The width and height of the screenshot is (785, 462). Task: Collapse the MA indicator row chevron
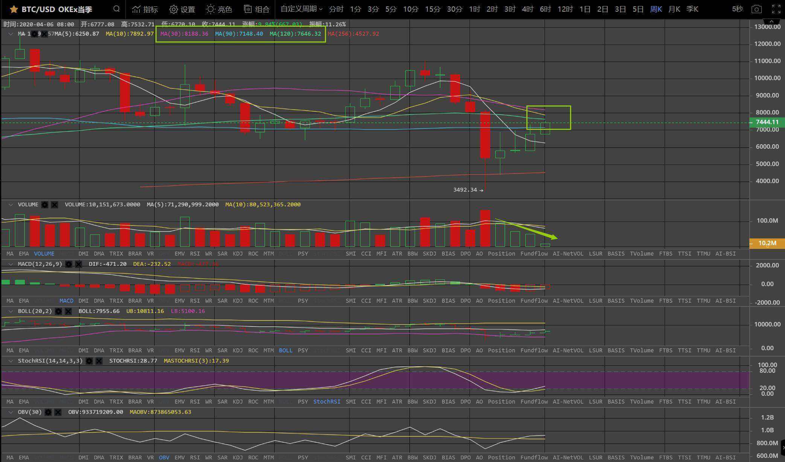(x=11, y=34)
